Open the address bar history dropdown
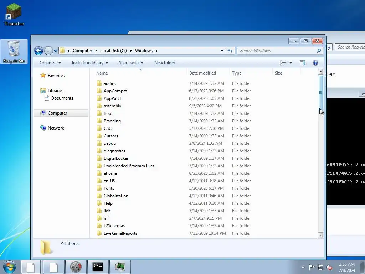The height and width of the screenshot is (274, 365). click(222, 51)
